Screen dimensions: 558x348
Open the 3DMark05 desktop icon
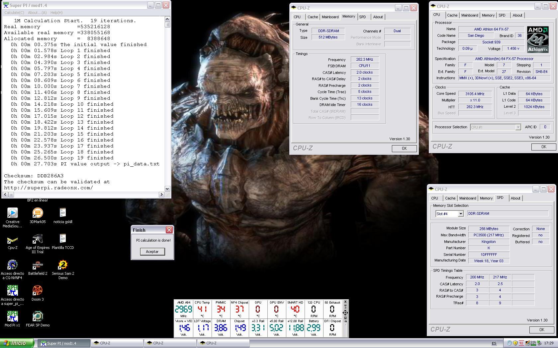[38, 213]
